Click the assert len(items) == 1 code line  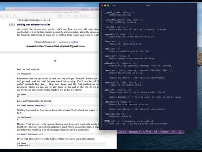click(x=30, y=134)
